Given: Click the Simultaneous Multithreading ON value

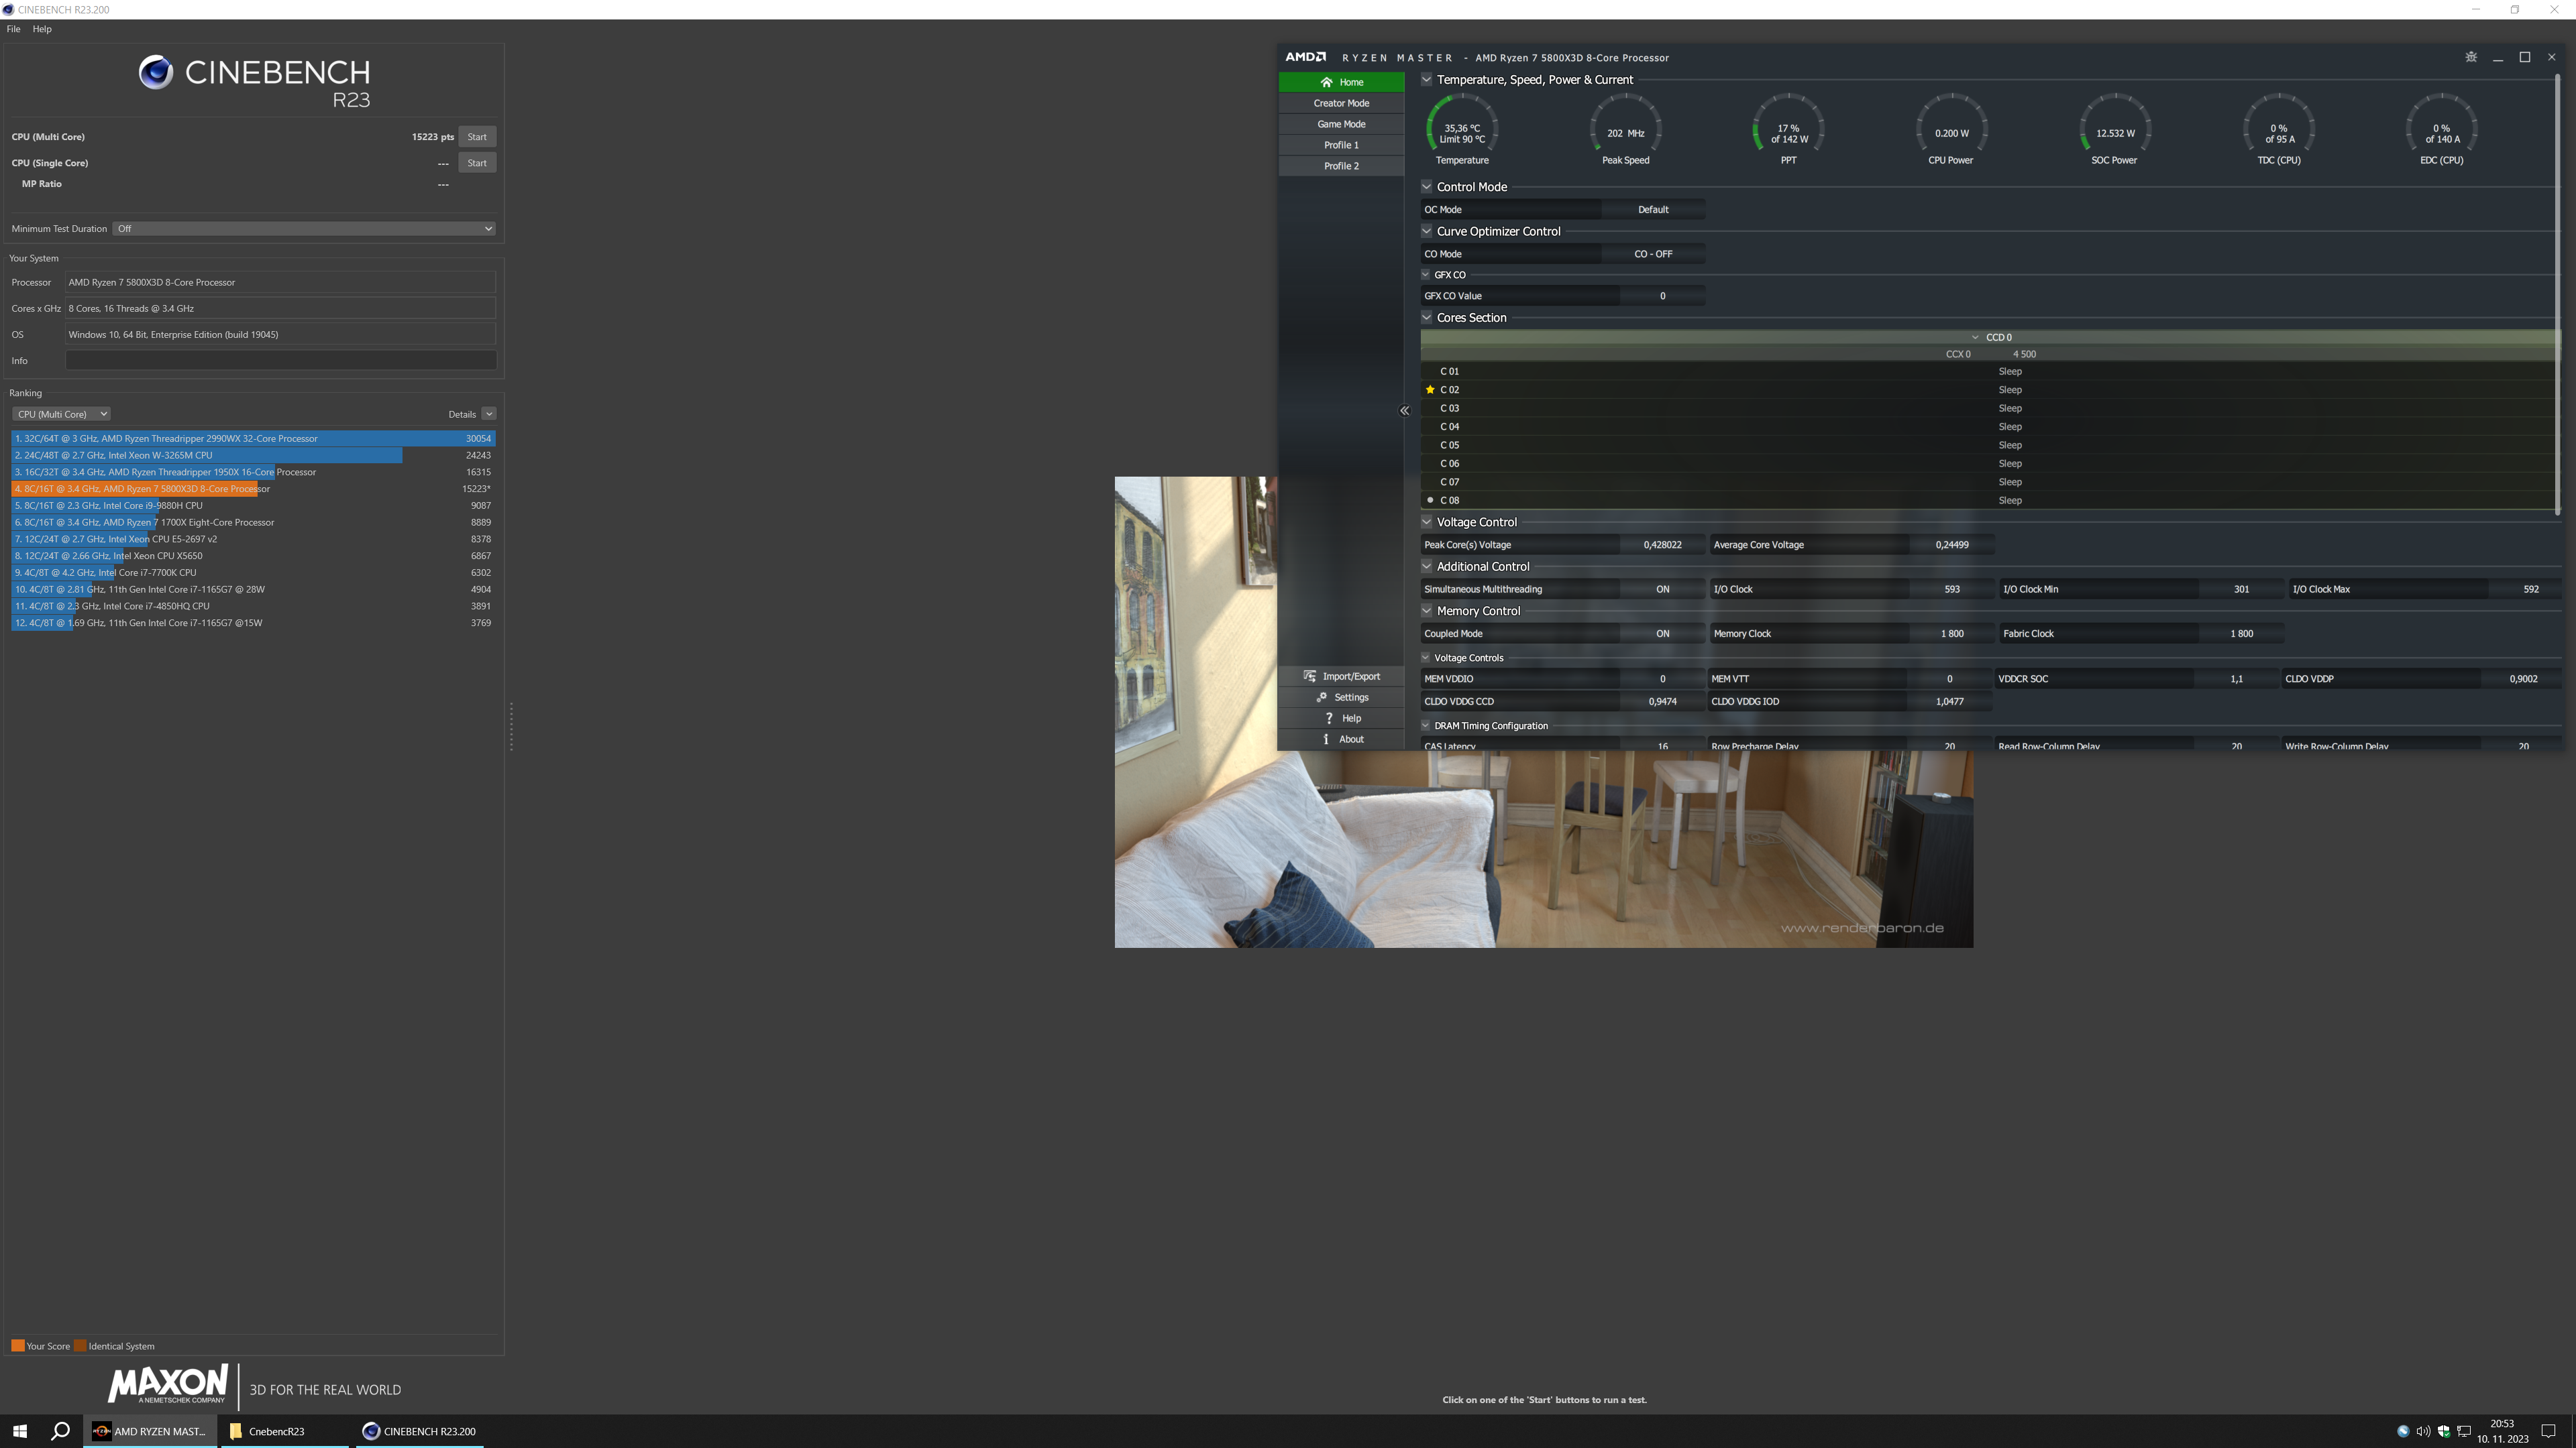Looking at the screenshot, I should tap(1662, 590).
